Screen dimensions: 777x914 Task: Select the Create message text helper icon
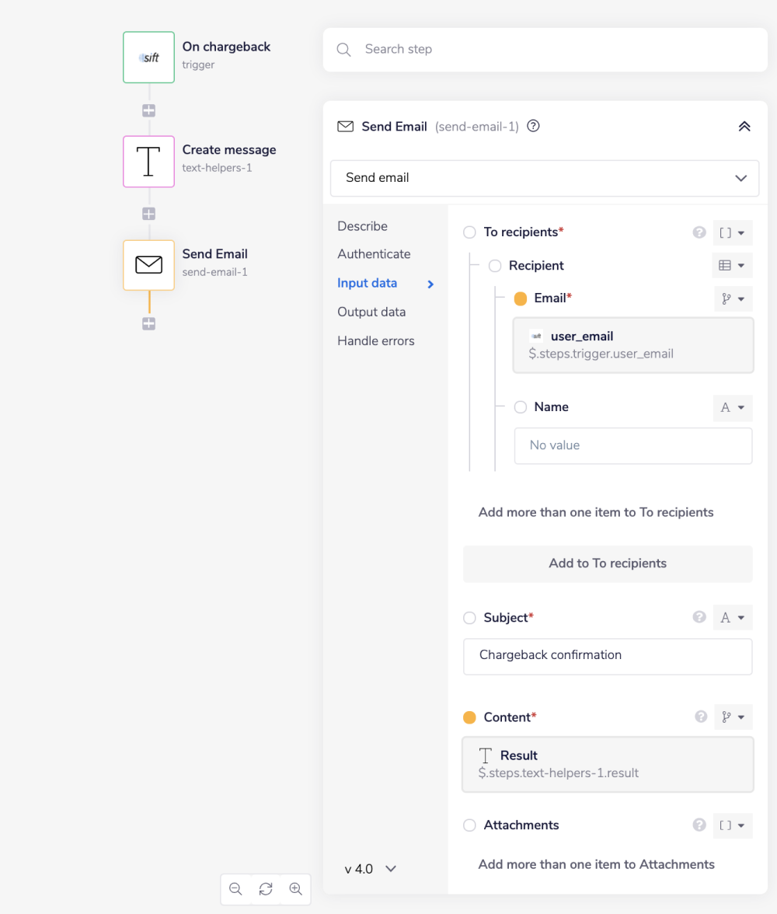(x=148, y=161)
